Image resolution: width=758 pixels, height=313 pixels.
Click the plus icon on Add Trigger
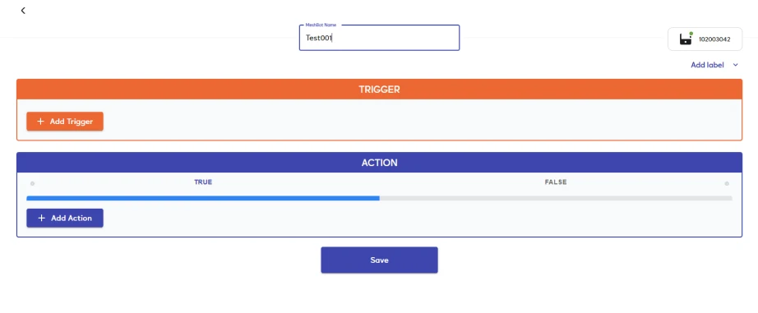pyautogui.click(x=40, y=122)
